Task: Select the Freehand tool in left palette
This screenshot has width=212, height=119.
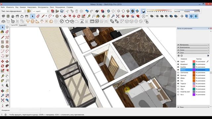Action: click(x=7, y=37)
